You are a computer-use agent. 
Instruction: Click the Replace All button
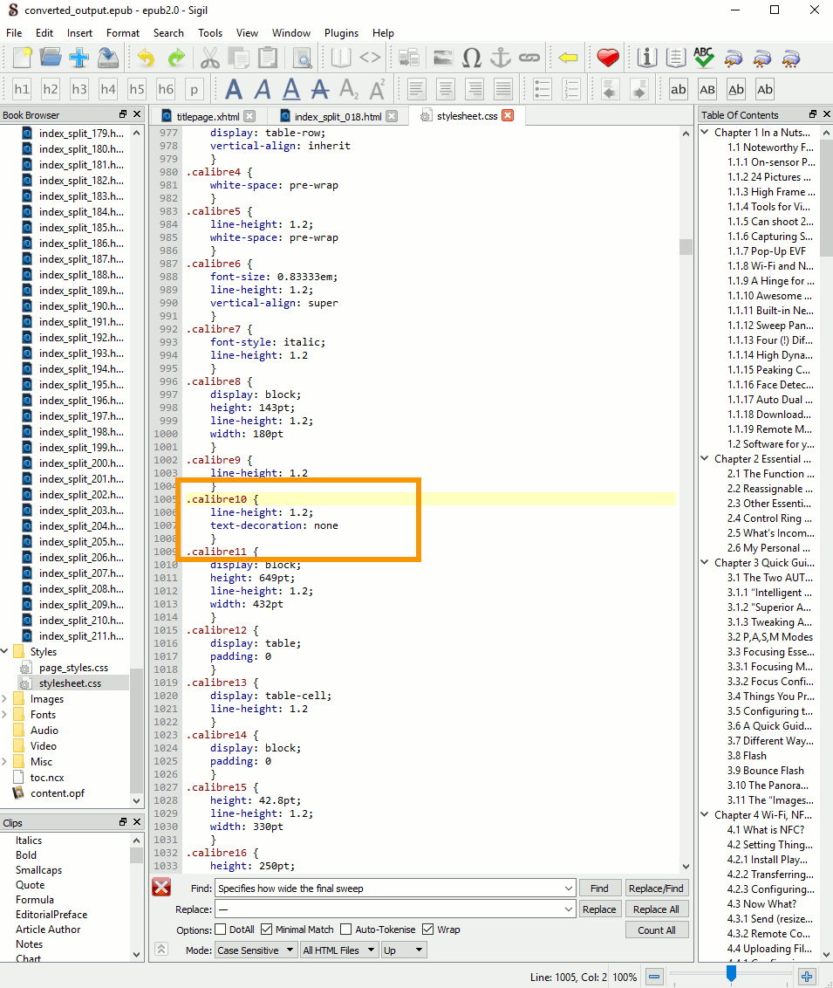[x=657, y=909]
